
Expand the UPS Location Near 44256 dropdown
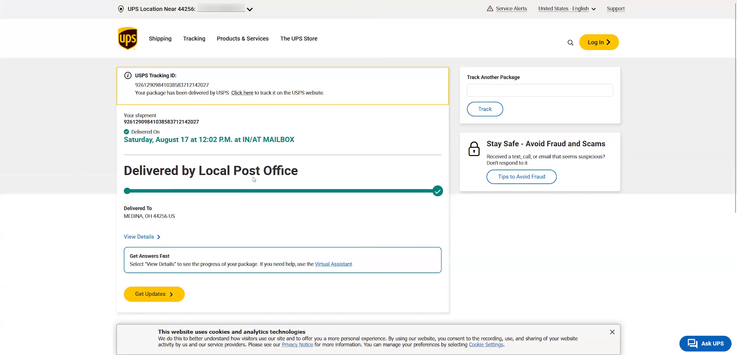250,9
